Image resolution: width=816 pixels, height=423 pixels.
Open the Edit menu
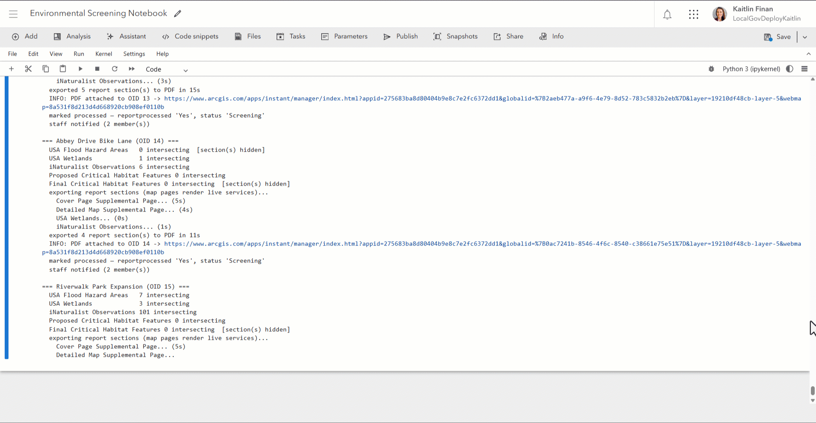point(33,54)
